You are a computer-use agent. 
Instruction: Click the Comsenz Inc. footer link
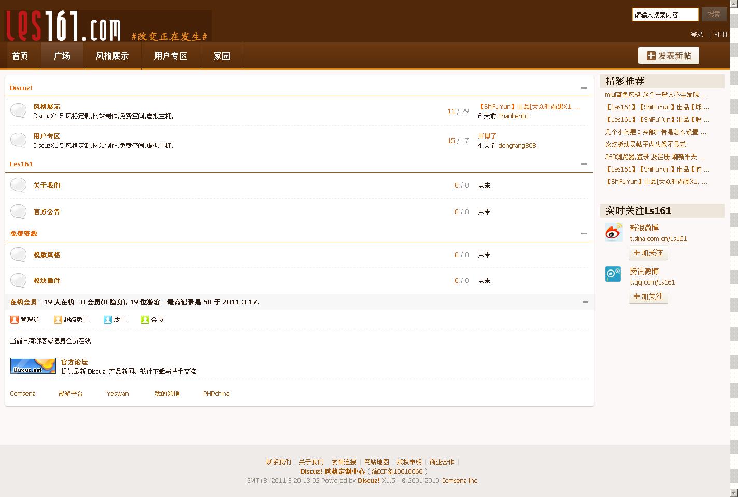coord(460,481)
